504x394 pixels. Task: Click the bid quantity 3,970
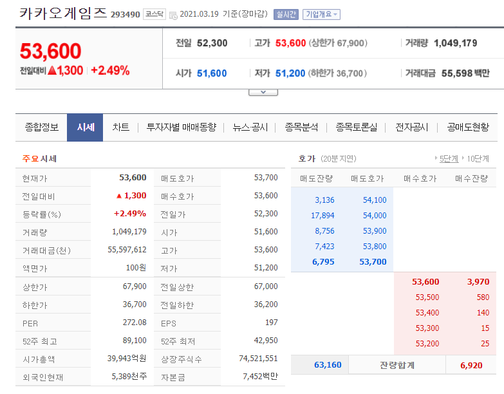tap(478, 282)
